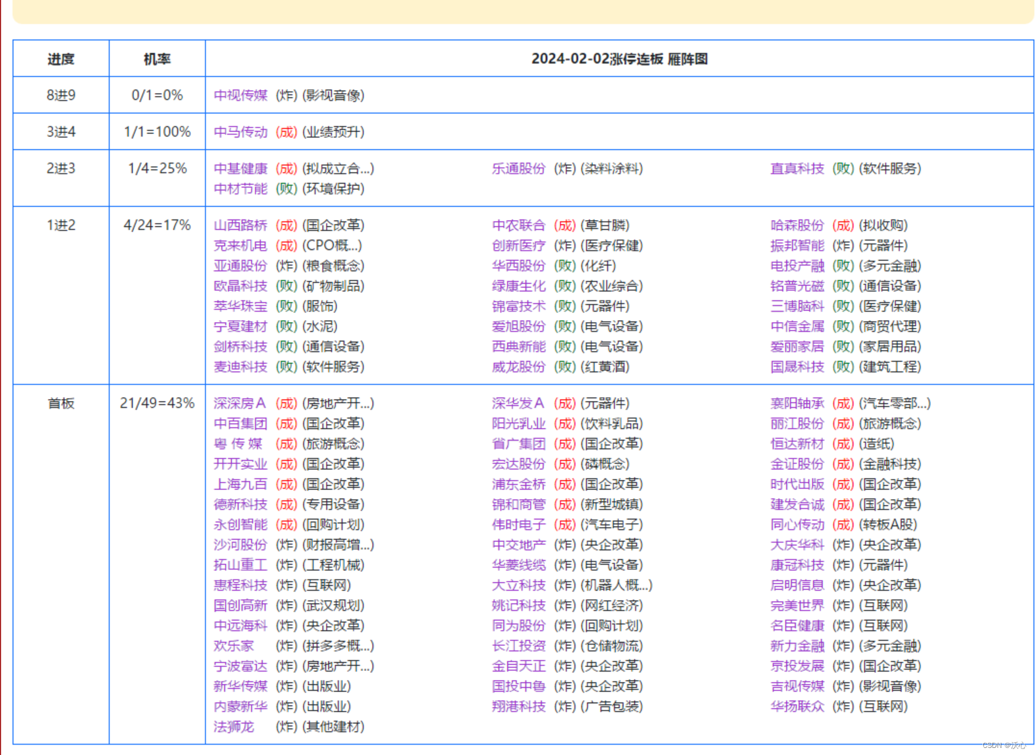This screenshot has width=1036, height=755.
Task: Select the 德新科技 link
Action: [x=241, y=504]
